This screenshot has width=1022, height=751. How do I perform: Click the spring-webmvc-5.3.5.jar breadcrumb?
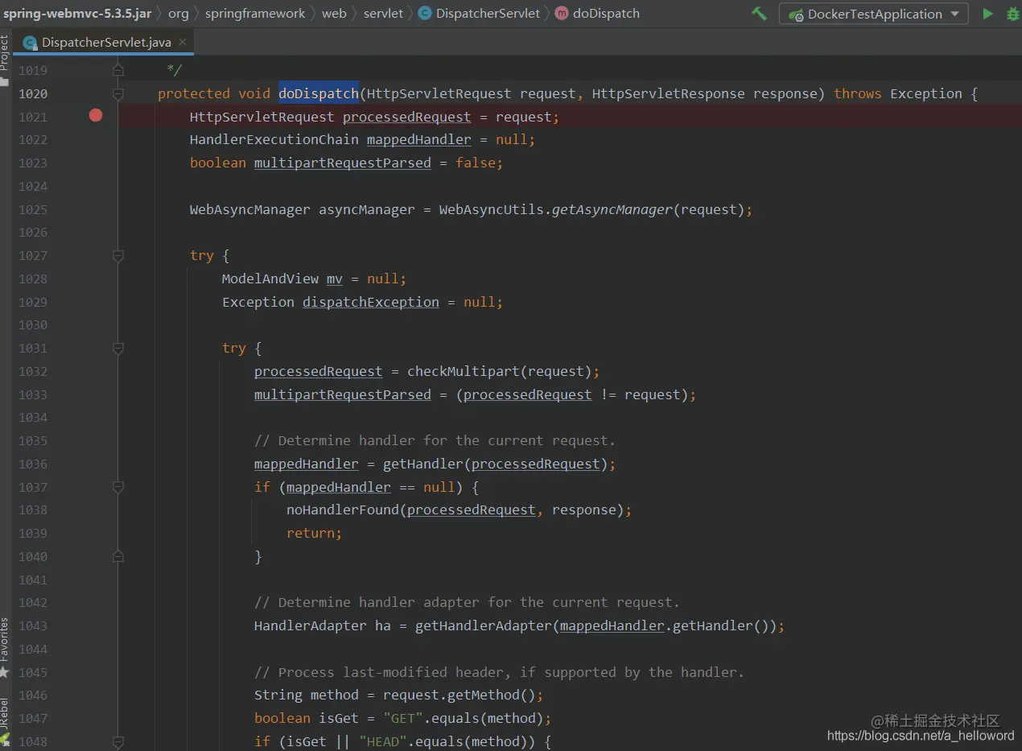(77, 14)
